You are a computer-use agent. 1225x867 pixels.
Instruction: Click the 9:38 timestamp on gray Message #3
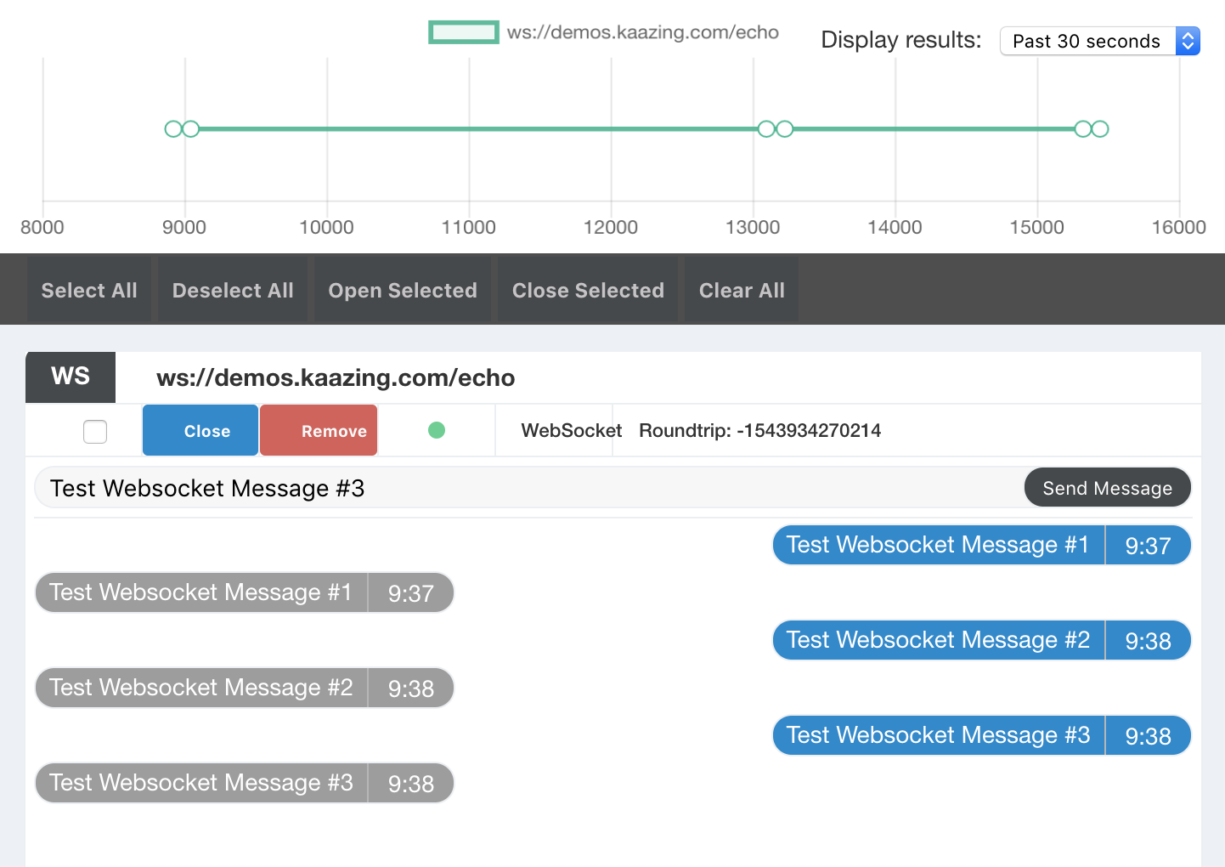click(411, 784)
